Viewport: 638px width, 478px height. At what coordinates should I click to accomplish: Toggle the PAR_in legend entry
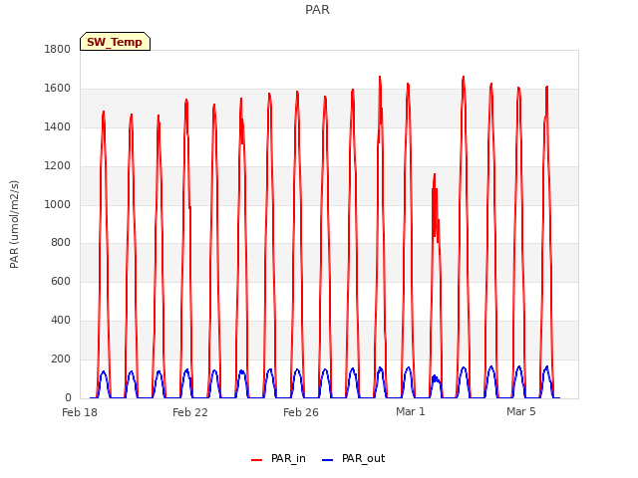[278, 458]
